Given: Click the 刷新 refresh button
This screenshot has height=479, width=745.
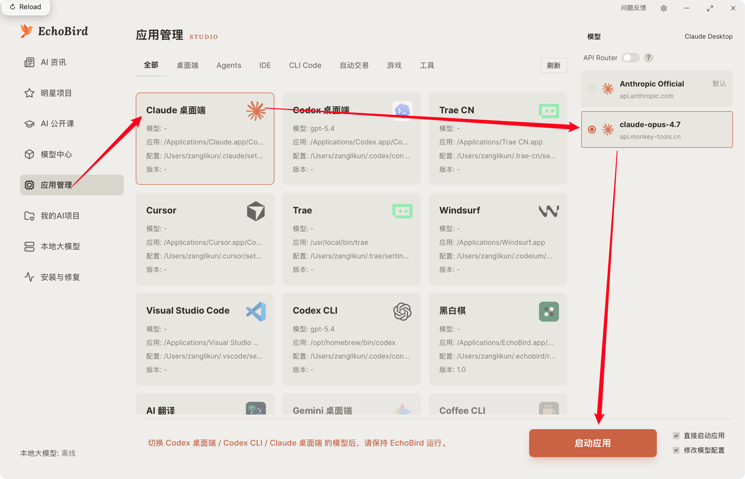Looking at the screenshot, I should click(x=553, y=65).
